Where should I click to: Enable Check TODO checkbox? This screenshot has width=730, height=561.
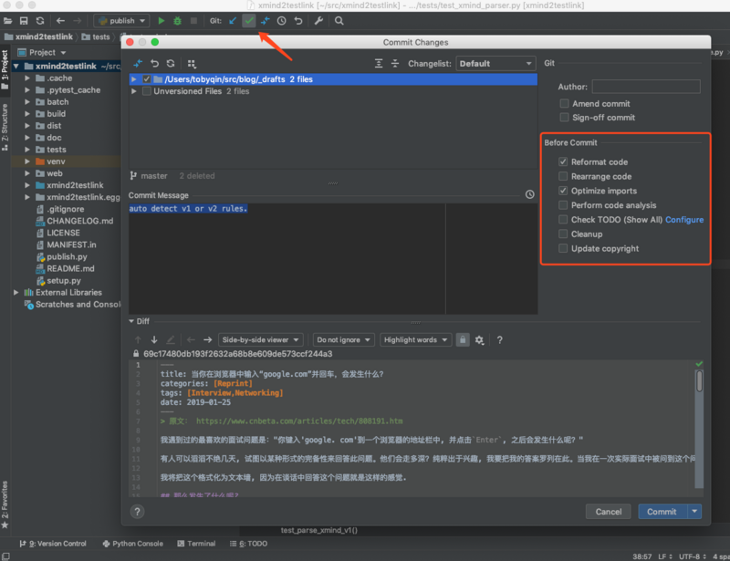(x=563, y=219)
